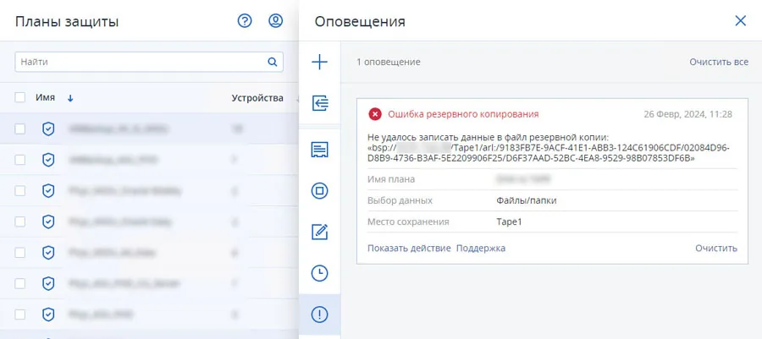Toggle the select-all checkbox in header
This screenshot has height=339, width=762.
click(x=20, y=98)
